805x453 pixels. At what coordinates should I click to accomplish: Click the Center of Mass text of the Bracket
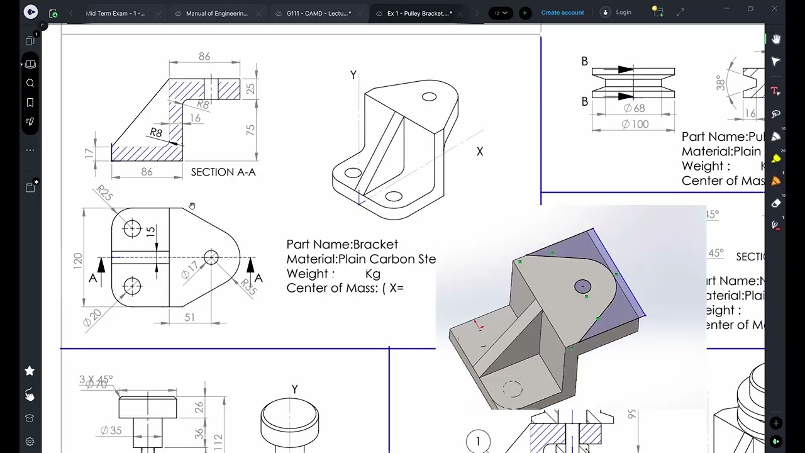tap(345, 288)
